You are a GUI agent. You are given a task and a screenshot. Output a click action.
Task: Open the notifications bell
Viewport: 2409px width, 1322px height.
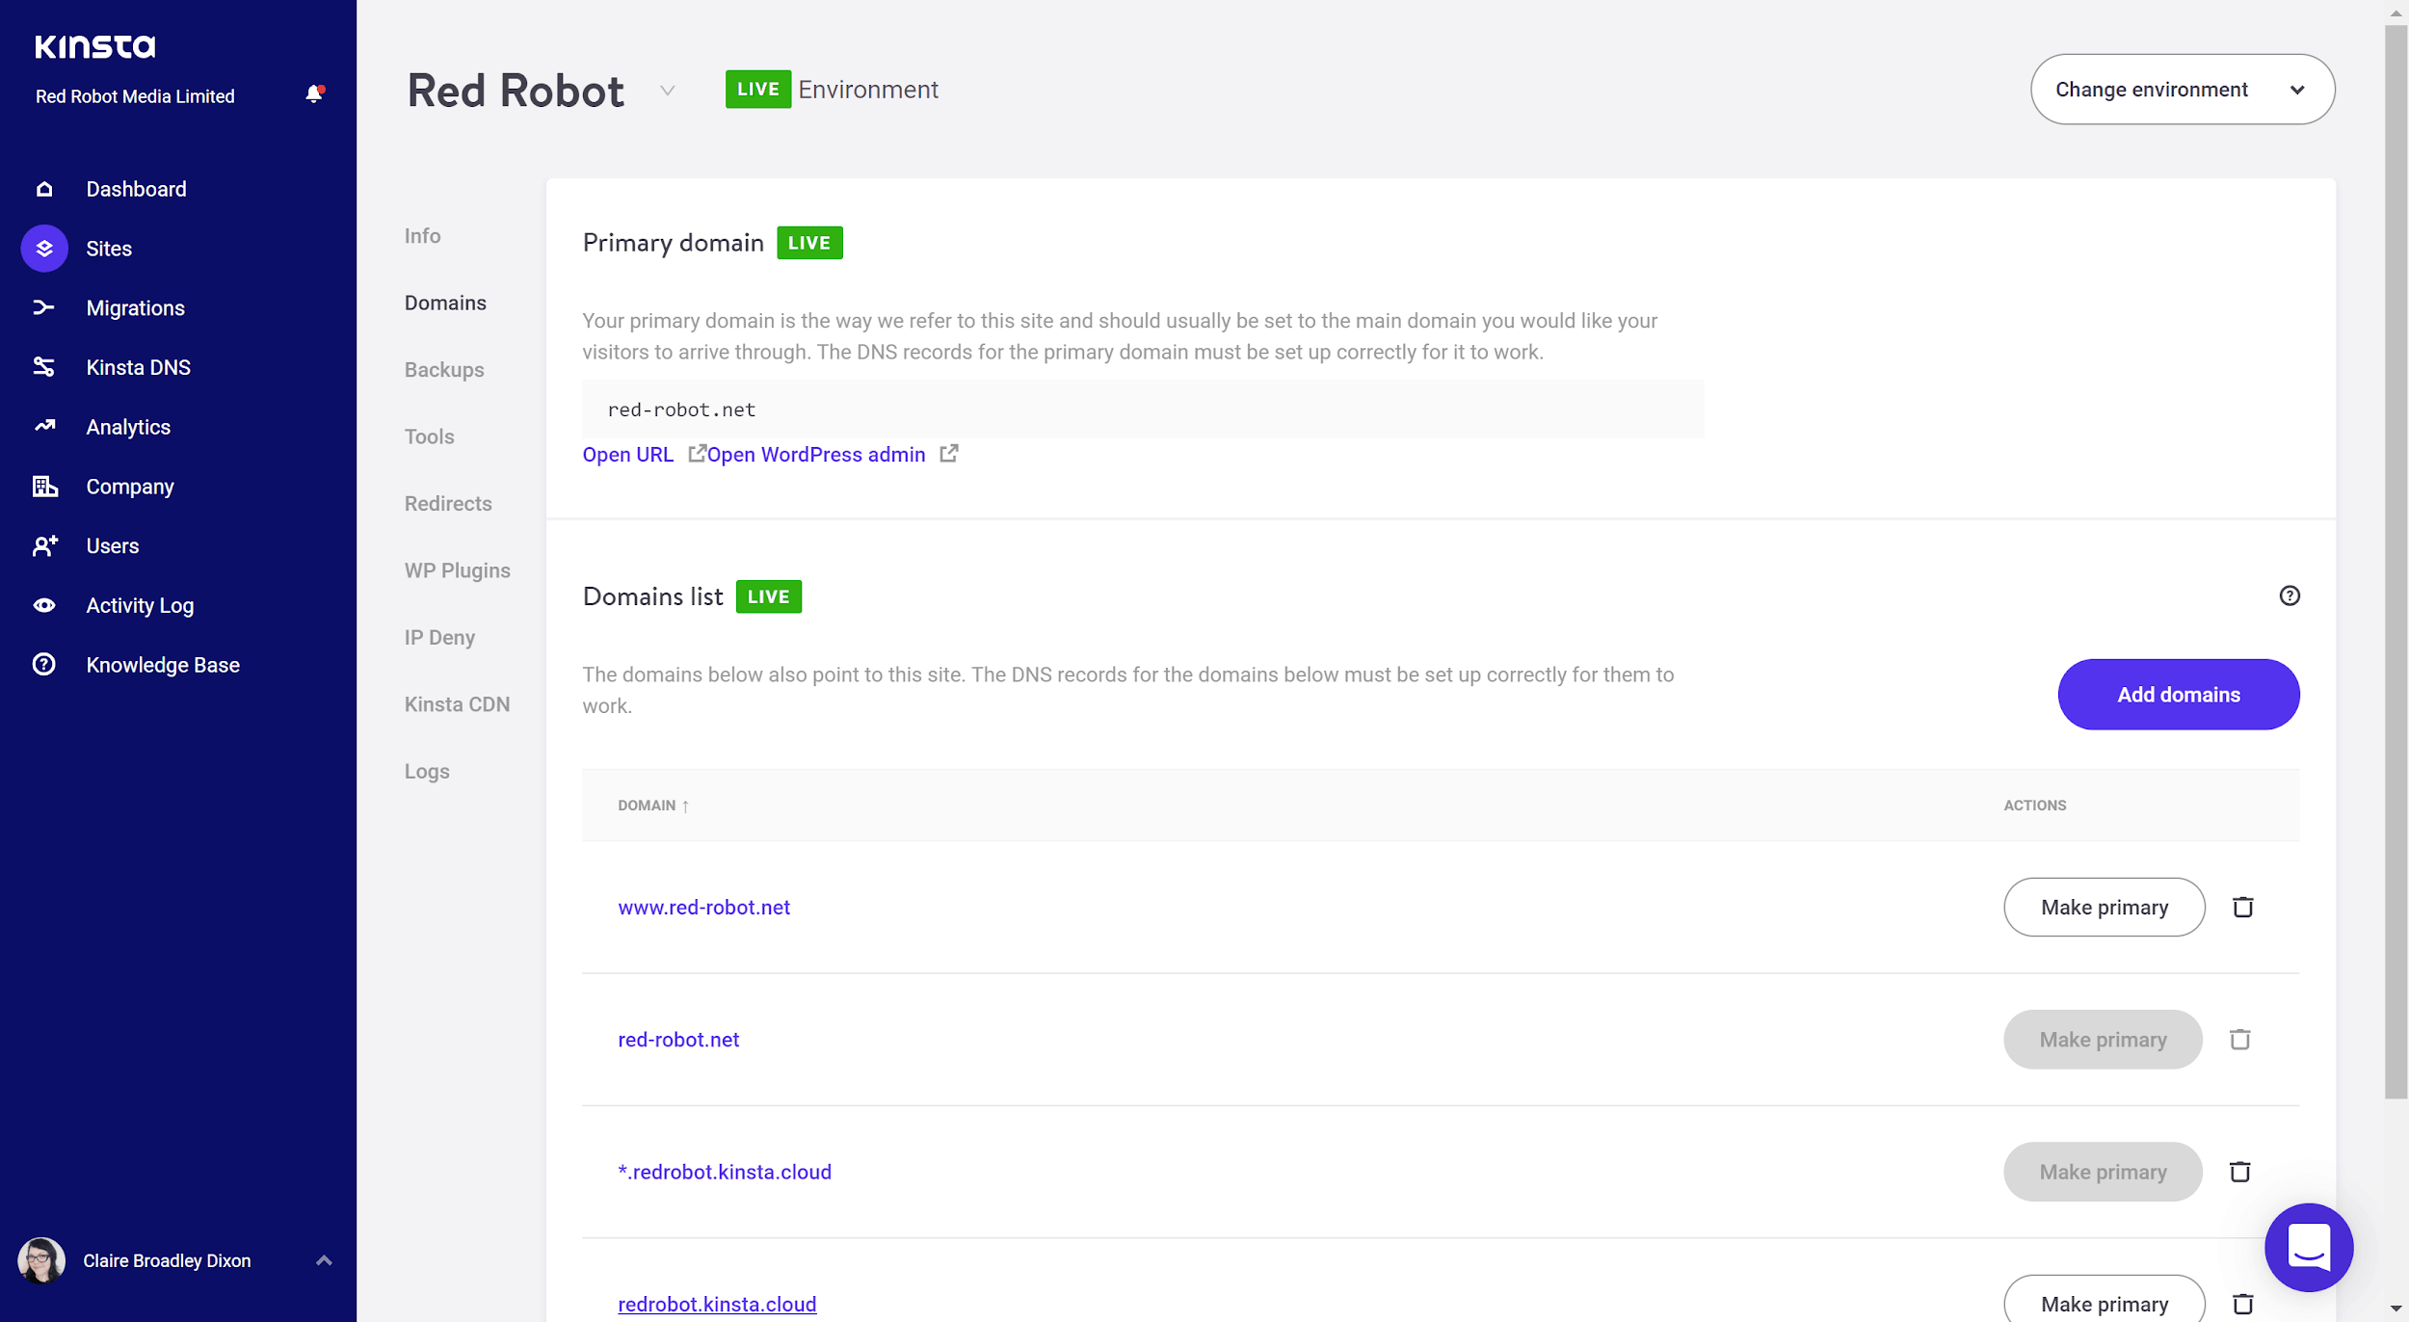tap(314, 94)
